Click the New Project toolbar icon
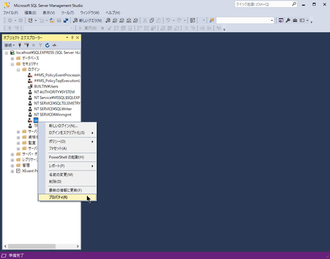This screenshot has width=330, height=259. (30, 21)
